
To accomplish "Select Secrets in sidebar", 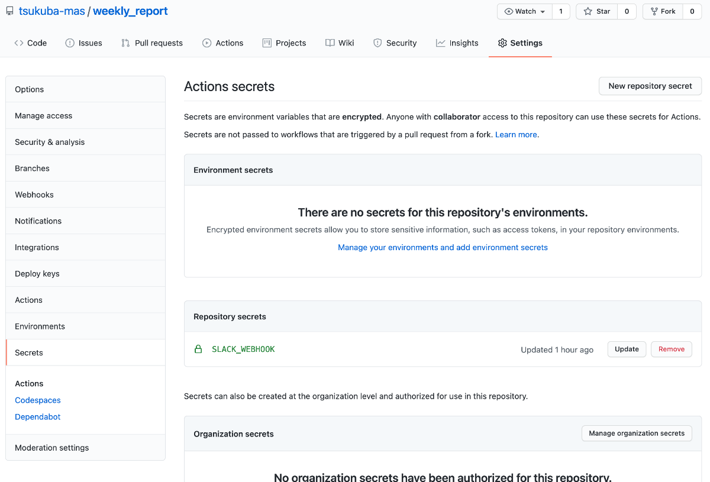I will click(x=85, y=352).
